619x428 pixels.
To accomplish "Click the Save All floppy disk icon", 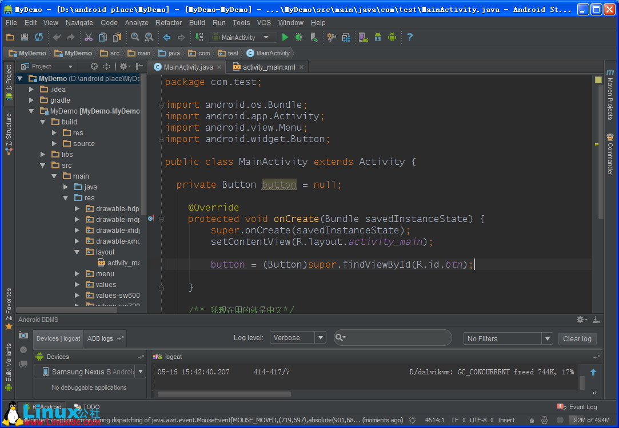I will pos(25,38).
